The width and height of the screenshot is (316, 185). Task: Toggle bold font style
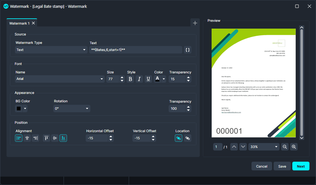(x=130, y=79)
